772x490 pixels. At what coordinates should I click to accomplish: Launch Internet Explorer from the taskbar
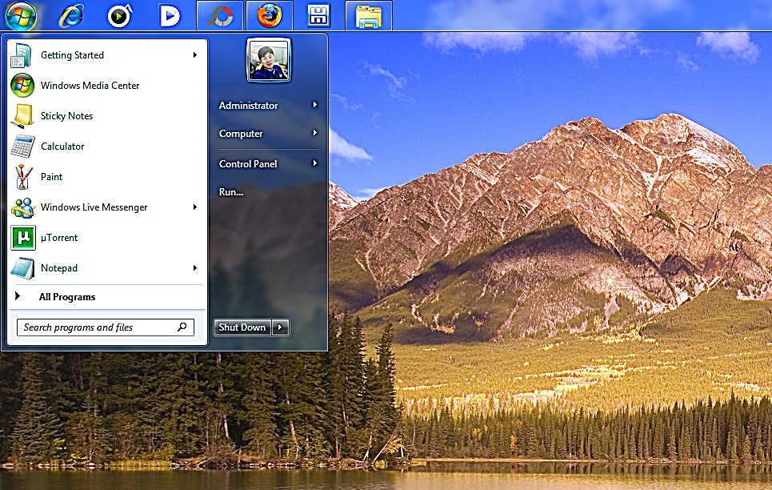point(70,15)
